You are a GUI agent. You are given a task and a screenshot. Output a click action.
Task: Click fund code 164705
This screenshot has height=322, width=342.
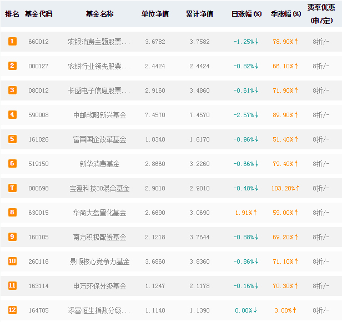[39, 310]
